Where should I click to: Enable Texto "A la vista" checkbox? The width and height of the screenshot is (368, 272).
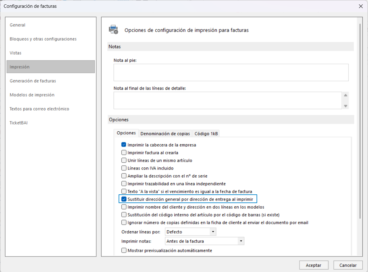pyautogui.click(x=124, y=191)
